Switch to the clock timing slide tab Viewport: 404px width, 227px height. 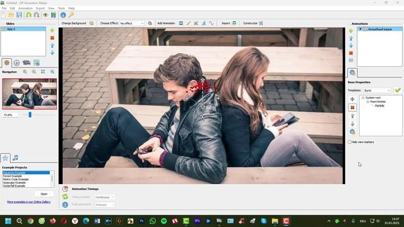16,62
